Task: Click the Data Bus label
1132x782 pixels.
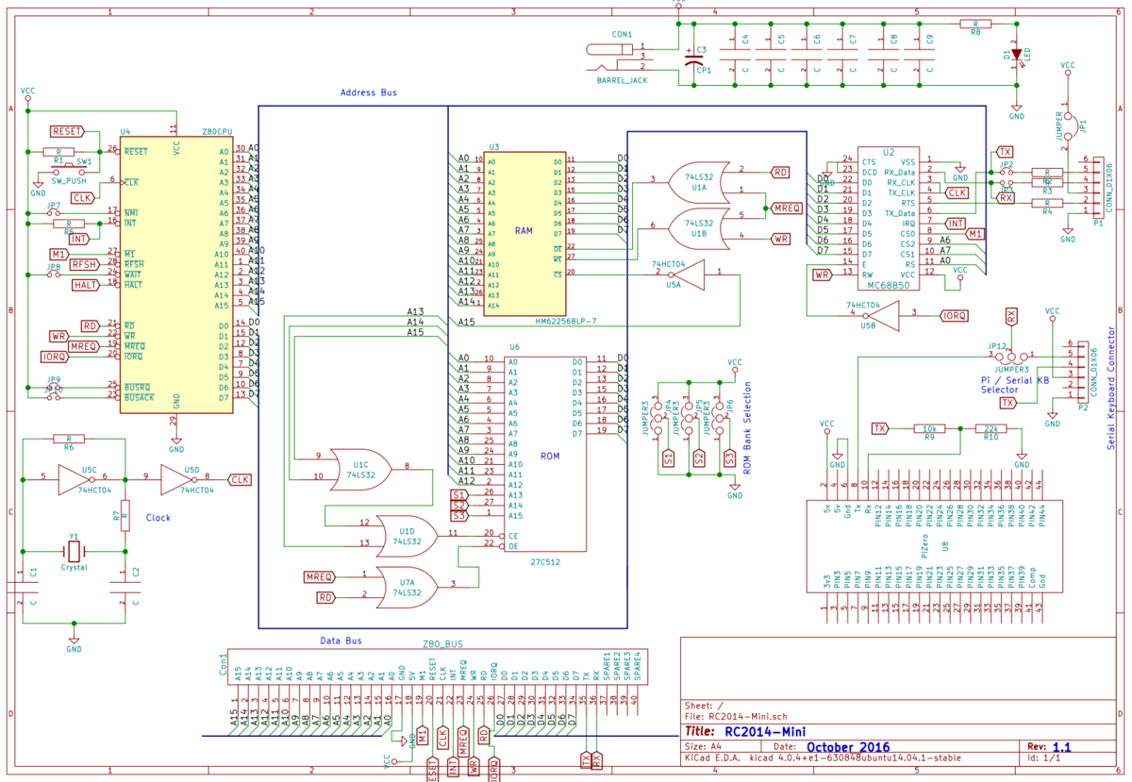Action: click(341, 640)
